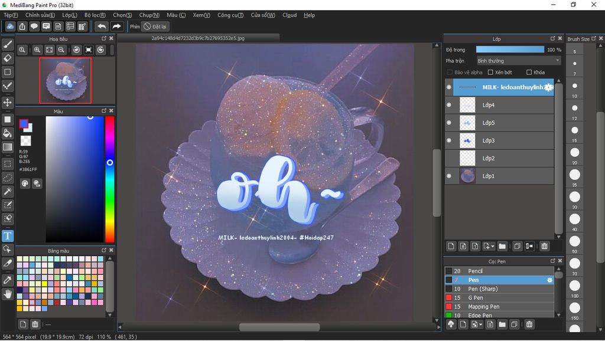Select the Bucket fill tool
The height and width of the screenshot is (341, 605).
click(x=7, y=133)
